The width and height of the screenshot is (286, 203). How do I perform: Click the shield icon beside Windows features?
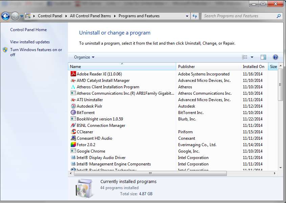(5, 50)
